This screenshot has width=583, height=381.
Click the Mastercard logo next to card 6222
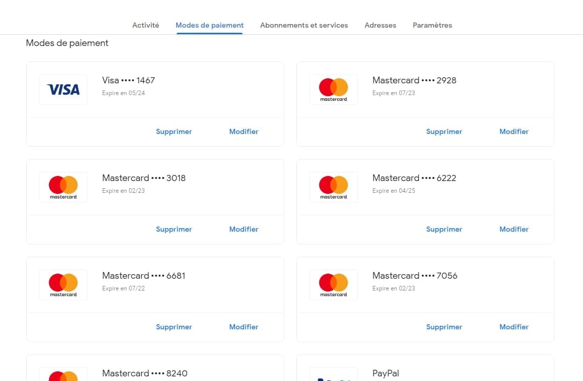pyautogui.click(x=333, y=187)
